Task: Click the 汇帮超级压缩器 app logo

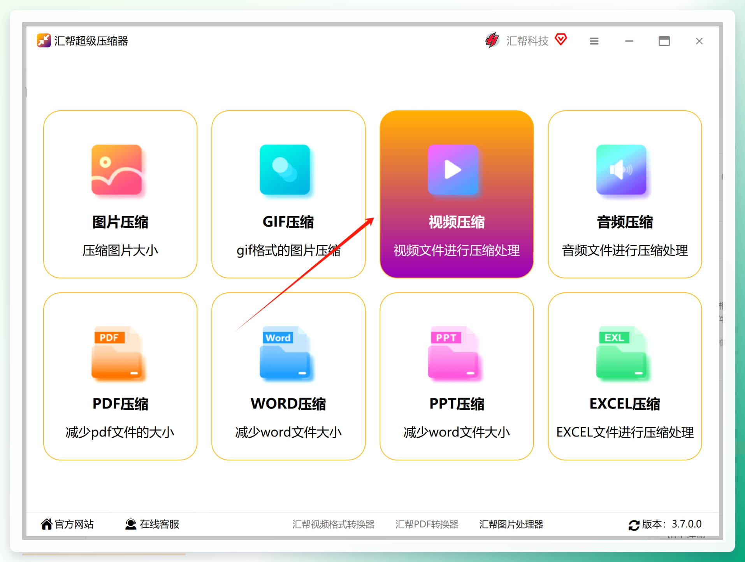Action: pos(44,40)
